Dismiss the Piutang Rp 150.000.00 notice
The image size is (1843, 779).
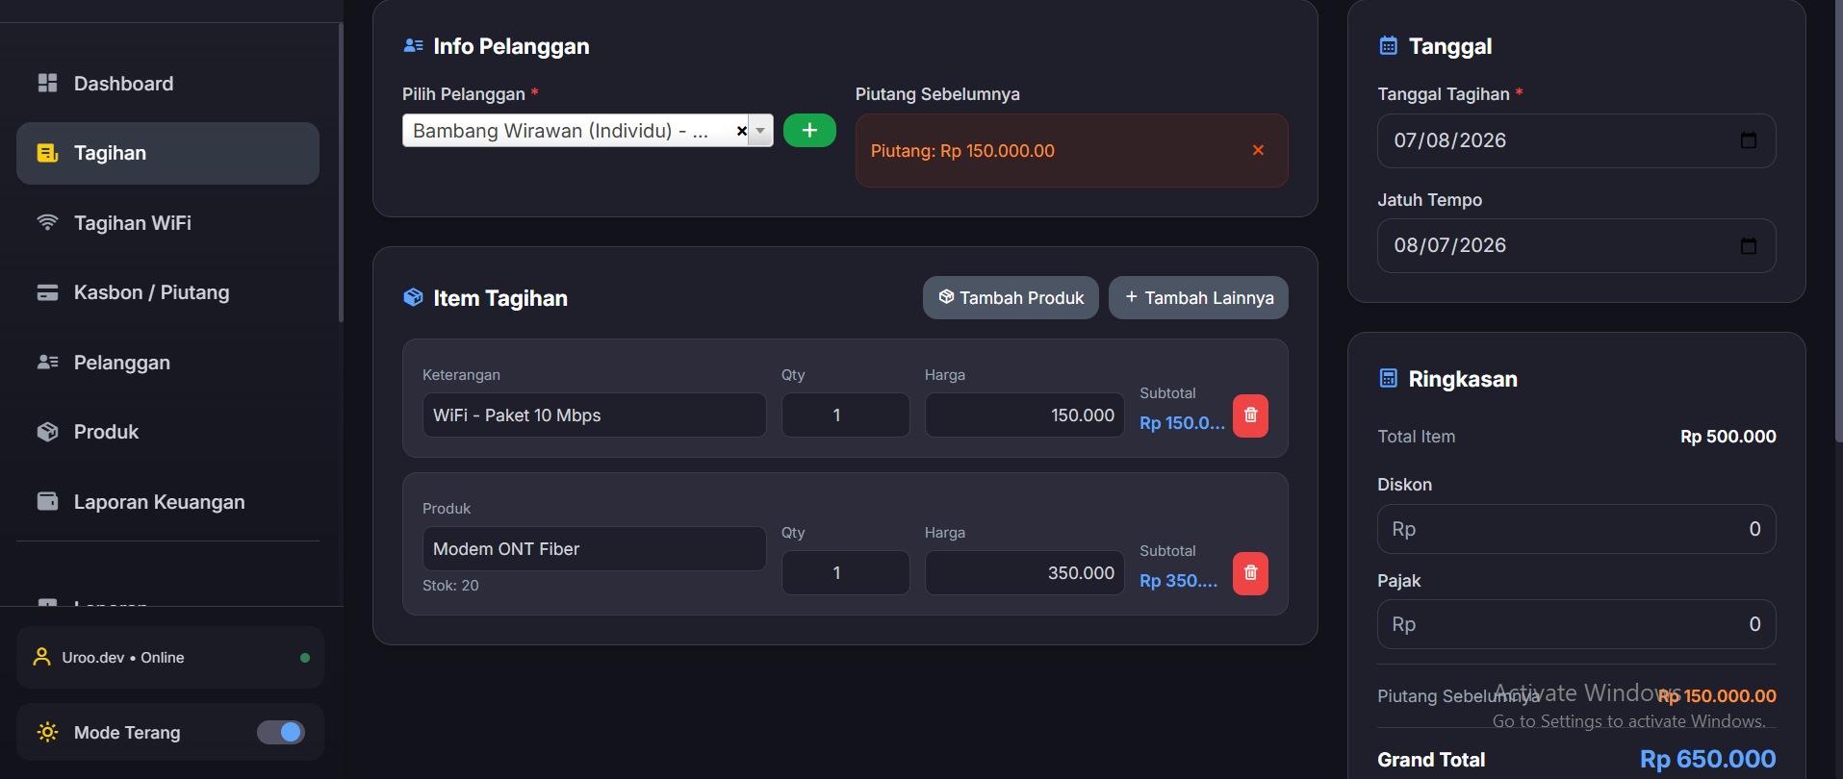tap(1258, 150)
